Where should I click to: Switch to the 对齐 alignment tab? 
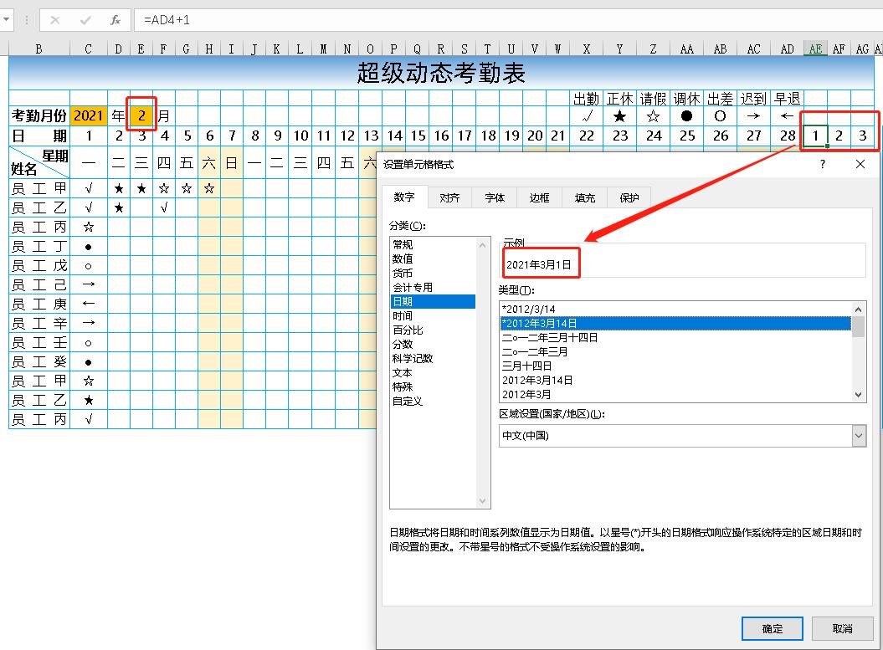[x=449, y=197]
